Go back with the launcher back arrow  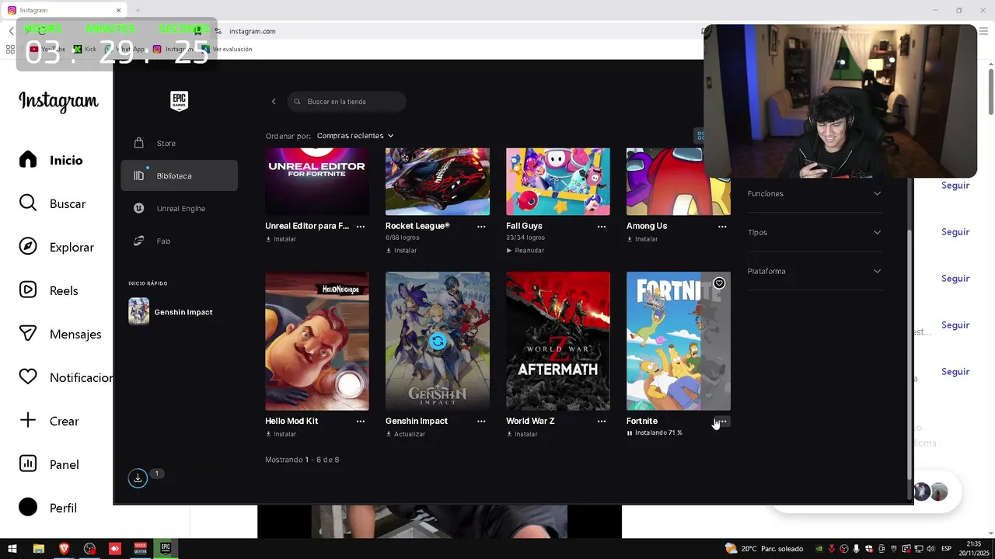274,102
